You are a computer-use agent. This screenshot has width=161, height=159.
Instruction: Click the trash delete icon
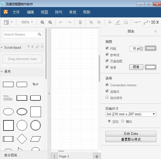(80, 22)
